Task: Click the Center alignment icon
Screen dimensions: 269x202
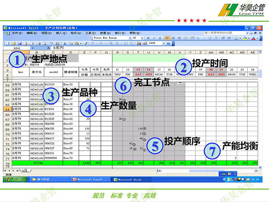Action: tap(173, 38)
